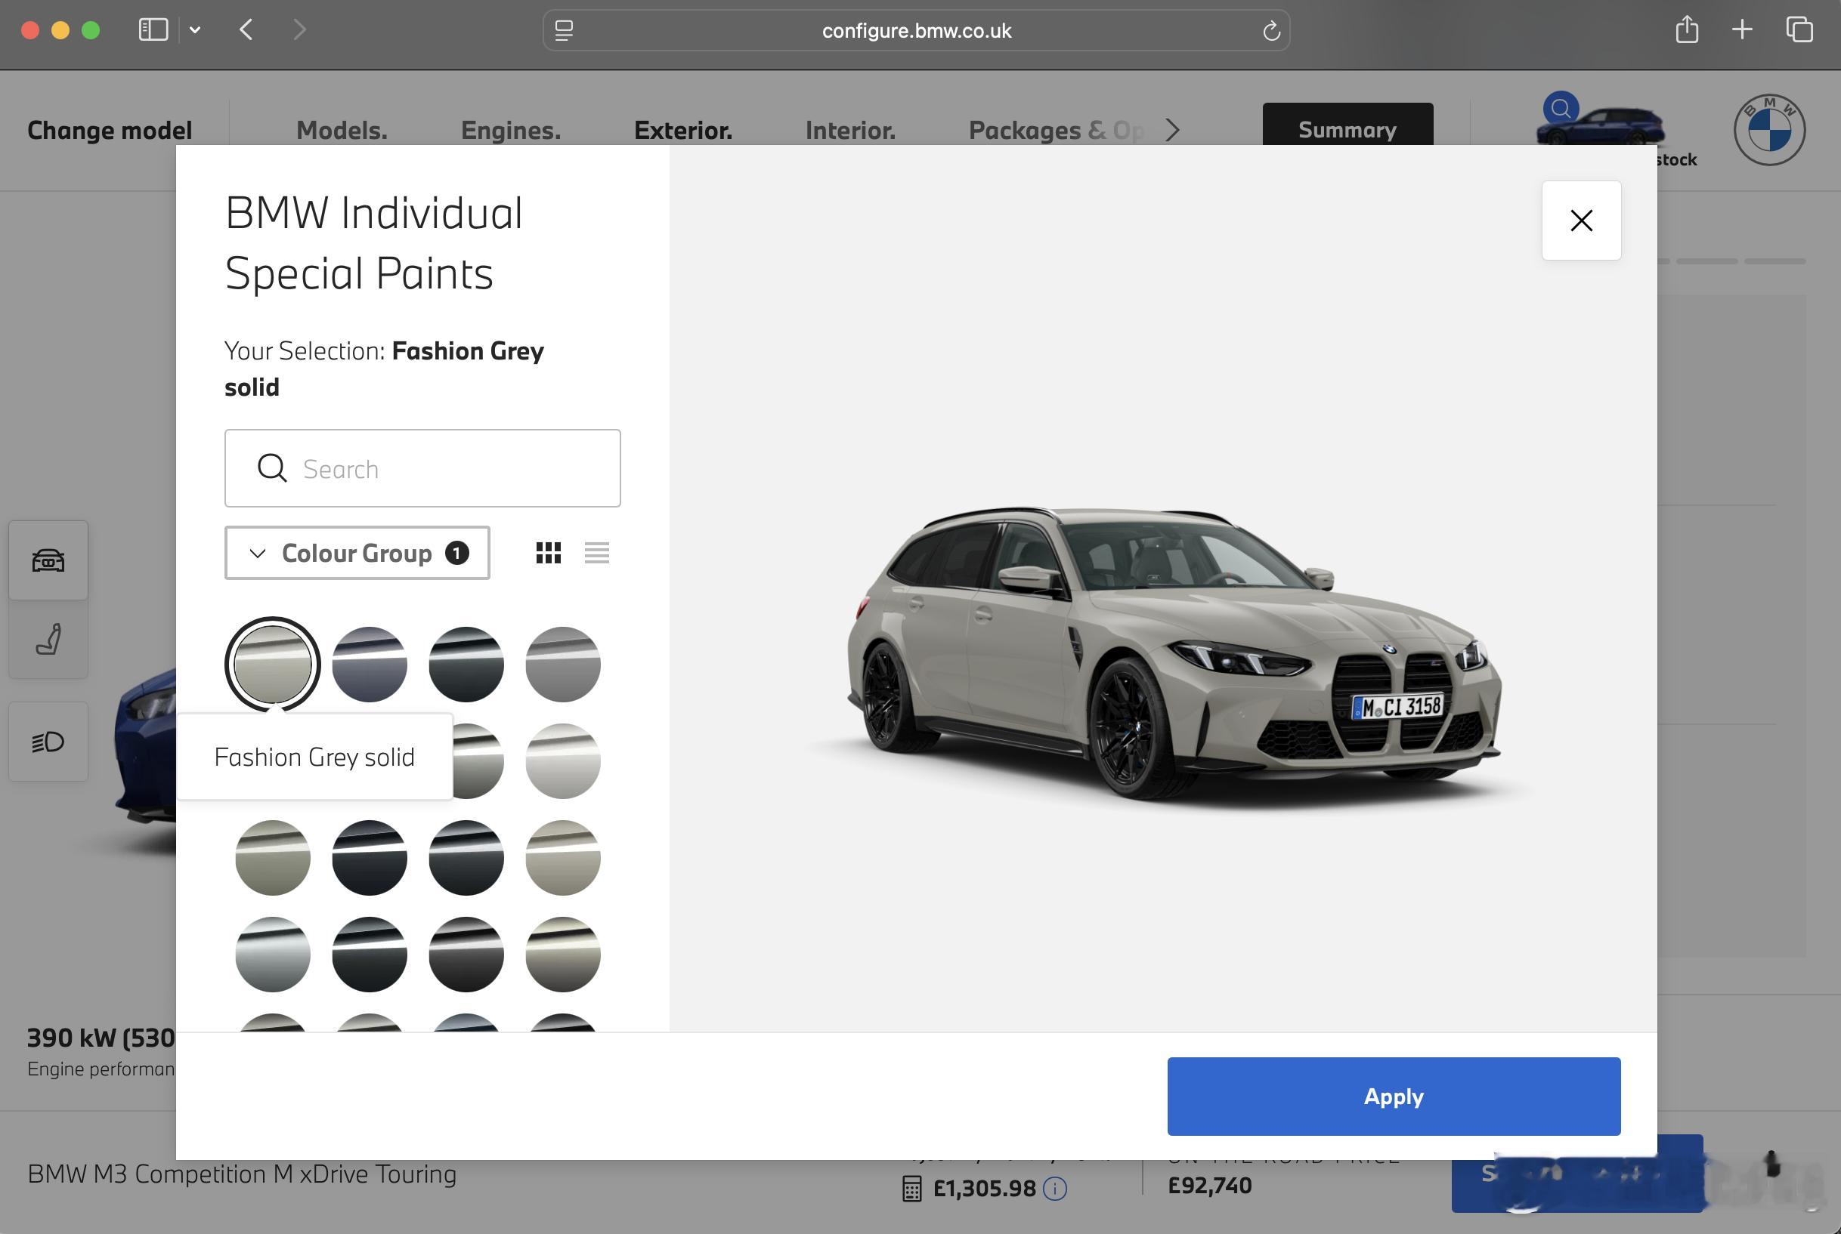Open the Safari share menu
Image resolution: width=1841 pixels, height=1234 pixels.
1687,30
